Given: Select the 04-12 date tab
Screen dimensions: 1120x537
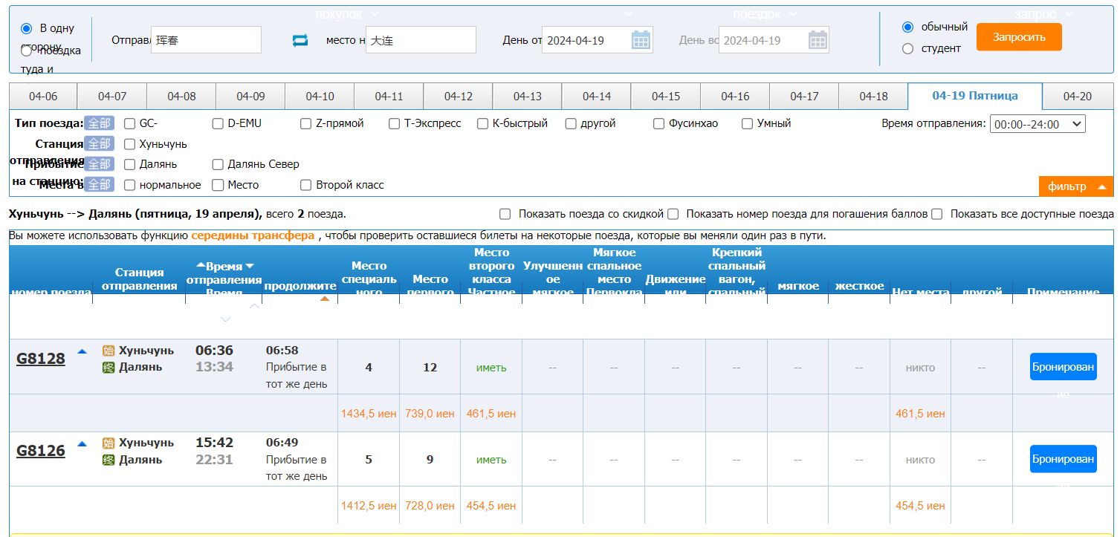Looking at the screenshot, I should [458, 97].
